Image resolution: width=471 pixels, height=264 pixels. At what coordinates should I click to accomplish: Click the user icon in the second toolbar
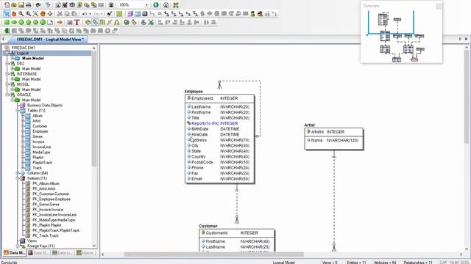[x=252, y=14]
